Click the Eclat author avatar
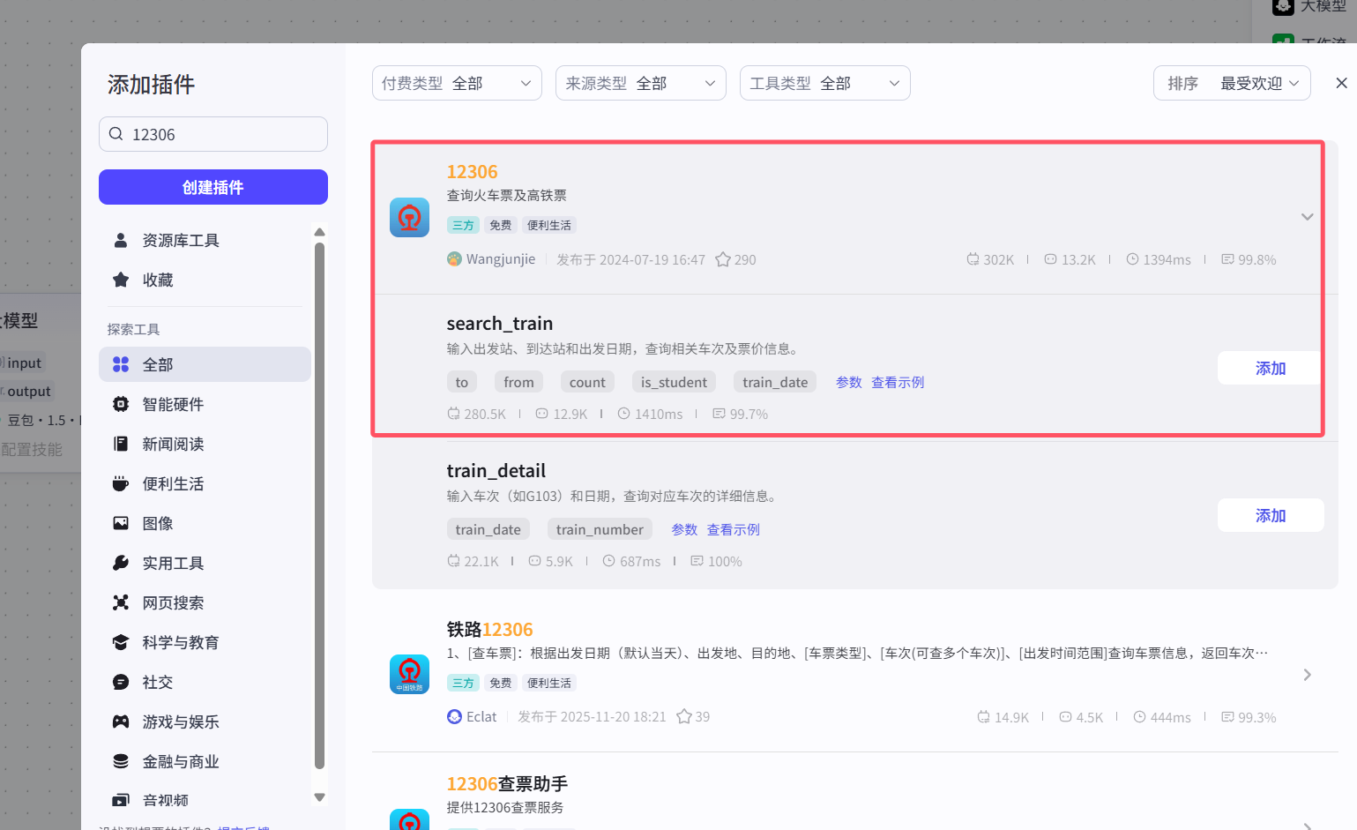This screenshot has height=830, width=1357. tap(454, 717)
